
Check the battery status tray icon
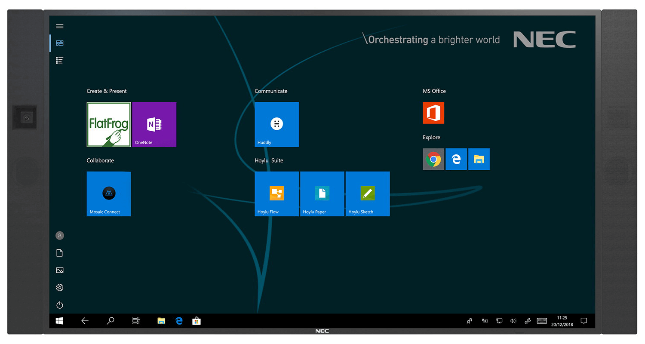pyautogui.click(x=485, y=321)
